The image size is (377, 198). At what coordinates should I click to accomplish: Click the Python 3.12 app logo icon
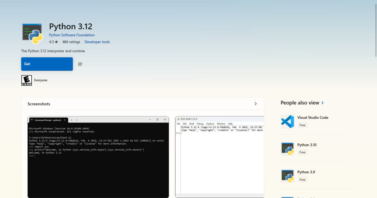pos(32,34)
